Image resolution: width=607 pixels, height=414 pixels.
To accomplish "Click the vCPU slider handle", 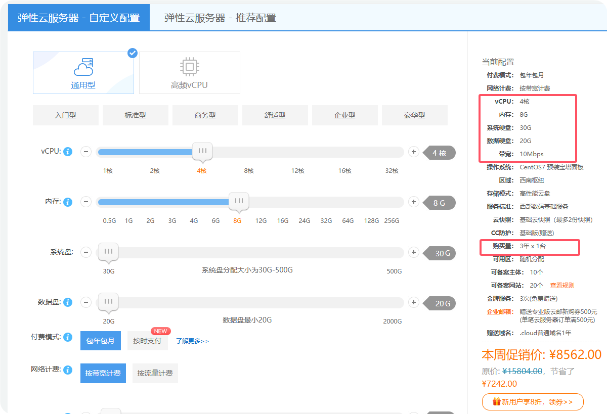I will (202, 151).
